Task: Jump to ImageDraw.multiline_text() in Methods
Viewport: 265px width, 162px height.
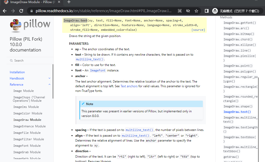Action: (240, 120)
